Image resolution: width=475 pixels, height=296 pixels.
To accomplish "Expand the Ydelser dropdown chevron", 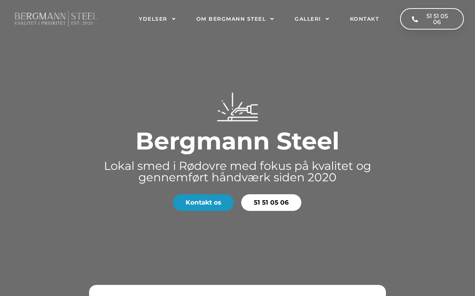I will [174, 19].
